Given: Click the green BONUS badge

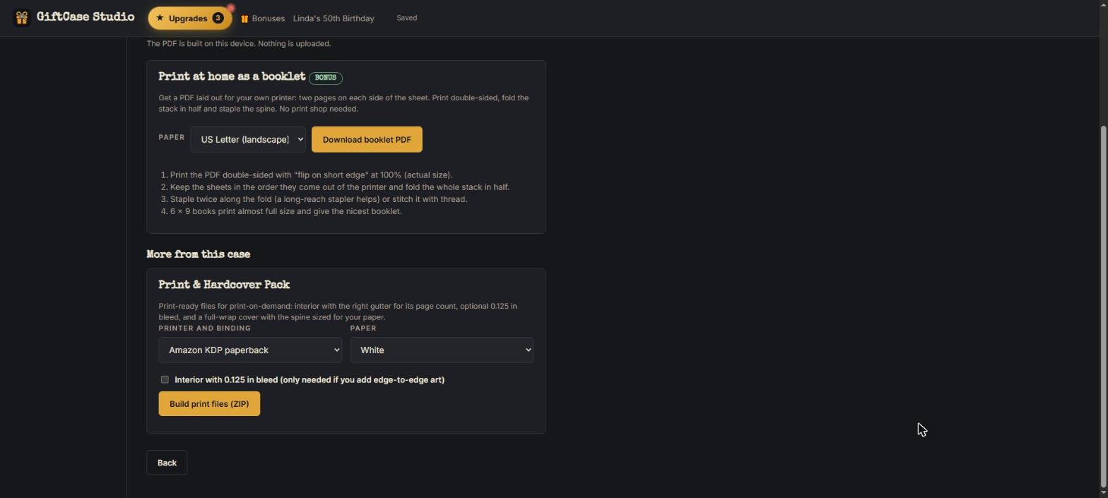Looking at the screenshot, I should click(326, 78).
